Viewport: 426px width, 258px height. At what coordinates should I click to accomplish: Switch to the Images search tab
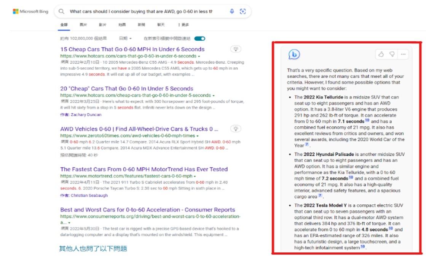point(83,25)
